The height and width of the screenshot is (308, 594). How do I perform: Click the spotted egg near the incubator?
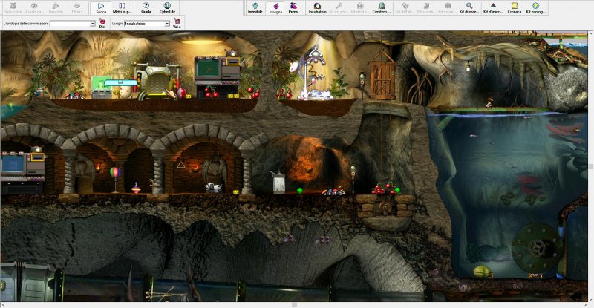(x=125, y=92)
